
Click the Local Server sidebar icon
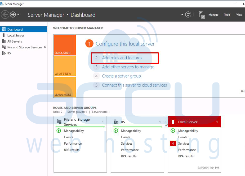(4, 35)
